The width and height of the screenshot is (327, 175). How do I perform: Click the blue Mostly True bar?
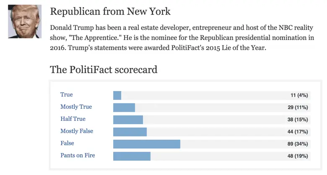coord(124,107)
